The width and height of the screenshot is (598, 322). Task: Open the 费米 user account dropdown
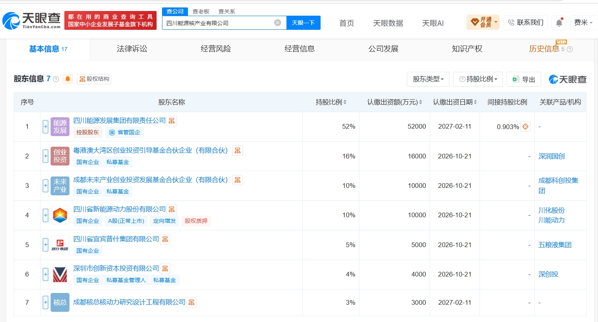coord(583,23)
